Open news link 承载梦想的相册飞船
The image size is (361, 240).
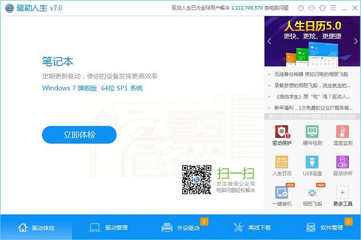click(x=312, y=85)
